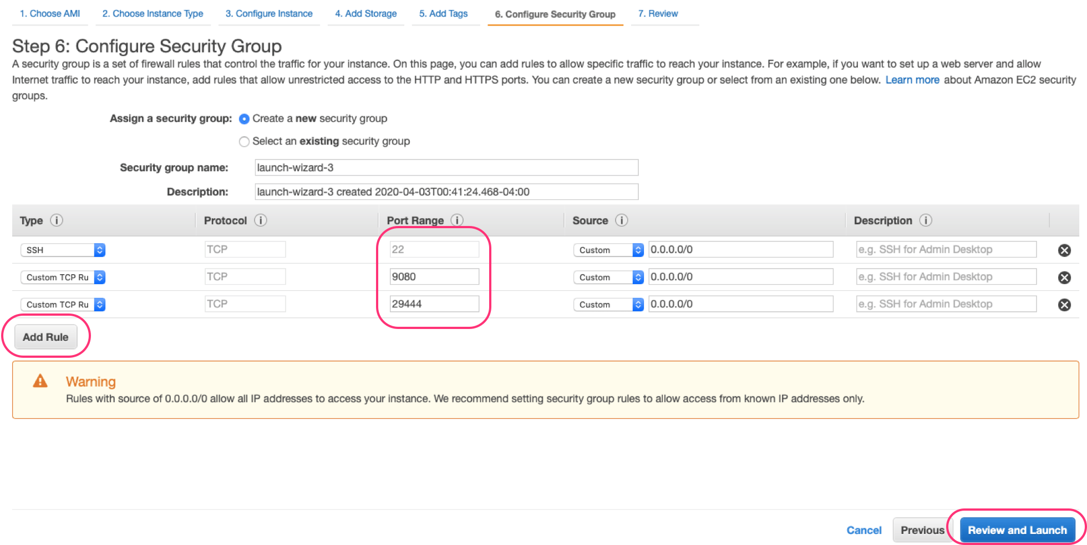Expand Type dropdown for port 29444 rule

[x=63, y=305]
